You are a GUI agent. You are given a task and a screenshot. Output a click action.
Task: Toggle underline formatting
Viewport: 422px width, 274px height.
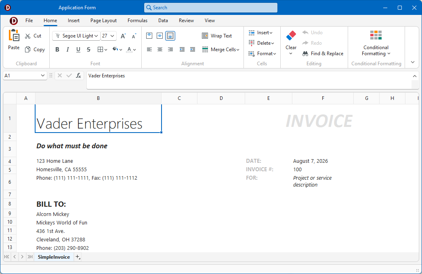(x=78, y=50)
